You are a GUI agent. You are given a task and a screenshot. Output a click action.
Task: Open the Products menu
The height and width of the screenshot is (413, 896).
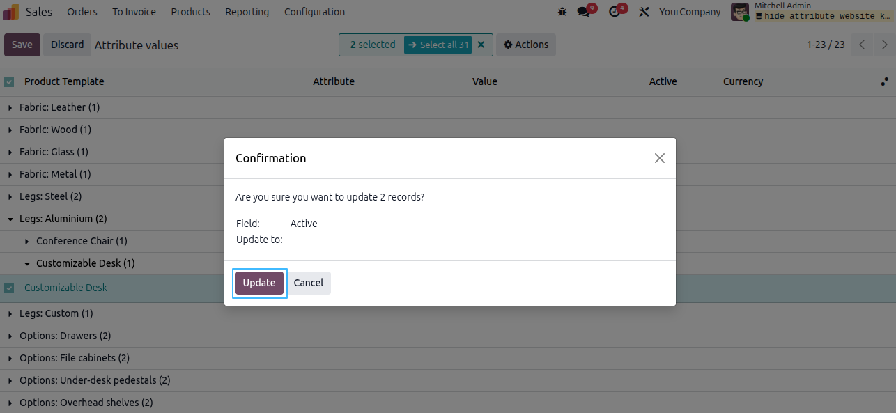click(190, 12)
